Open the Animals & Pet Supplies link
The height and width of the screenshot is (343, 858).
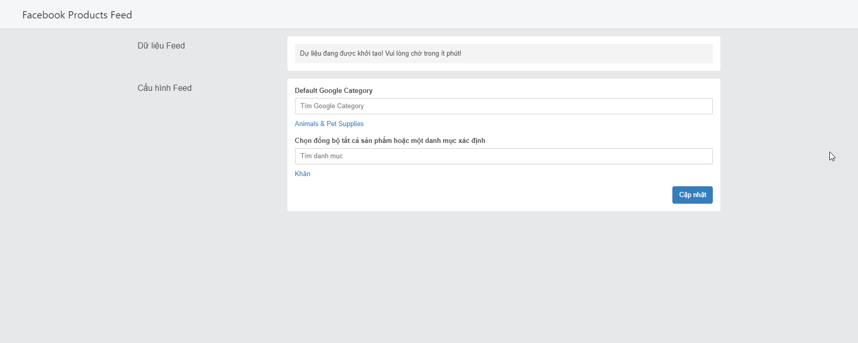pos(329,124)
